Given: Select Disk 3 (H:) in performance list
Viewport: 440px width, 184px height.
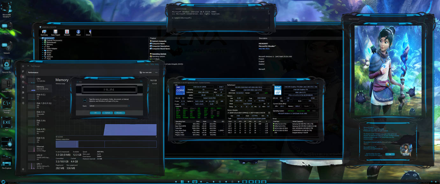Looking at the screenshot, I should (40, 122).
